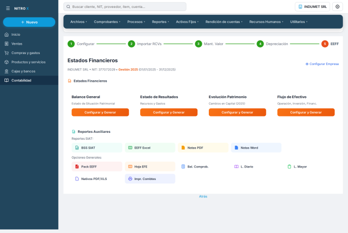Configurar y Generar for Balance General
The height and width of the screenshot is (233, 348).
click(x=100, y=113)
